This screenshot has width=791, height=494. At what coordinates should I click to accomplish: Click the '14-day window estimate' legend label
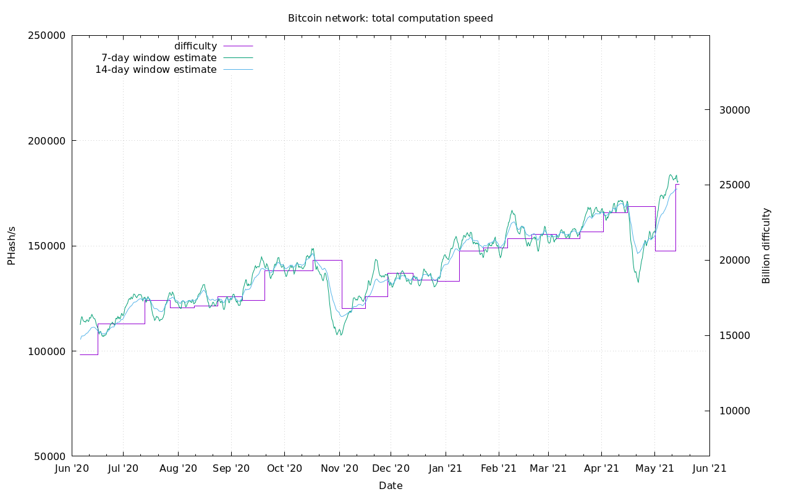(x=156, y=70)
